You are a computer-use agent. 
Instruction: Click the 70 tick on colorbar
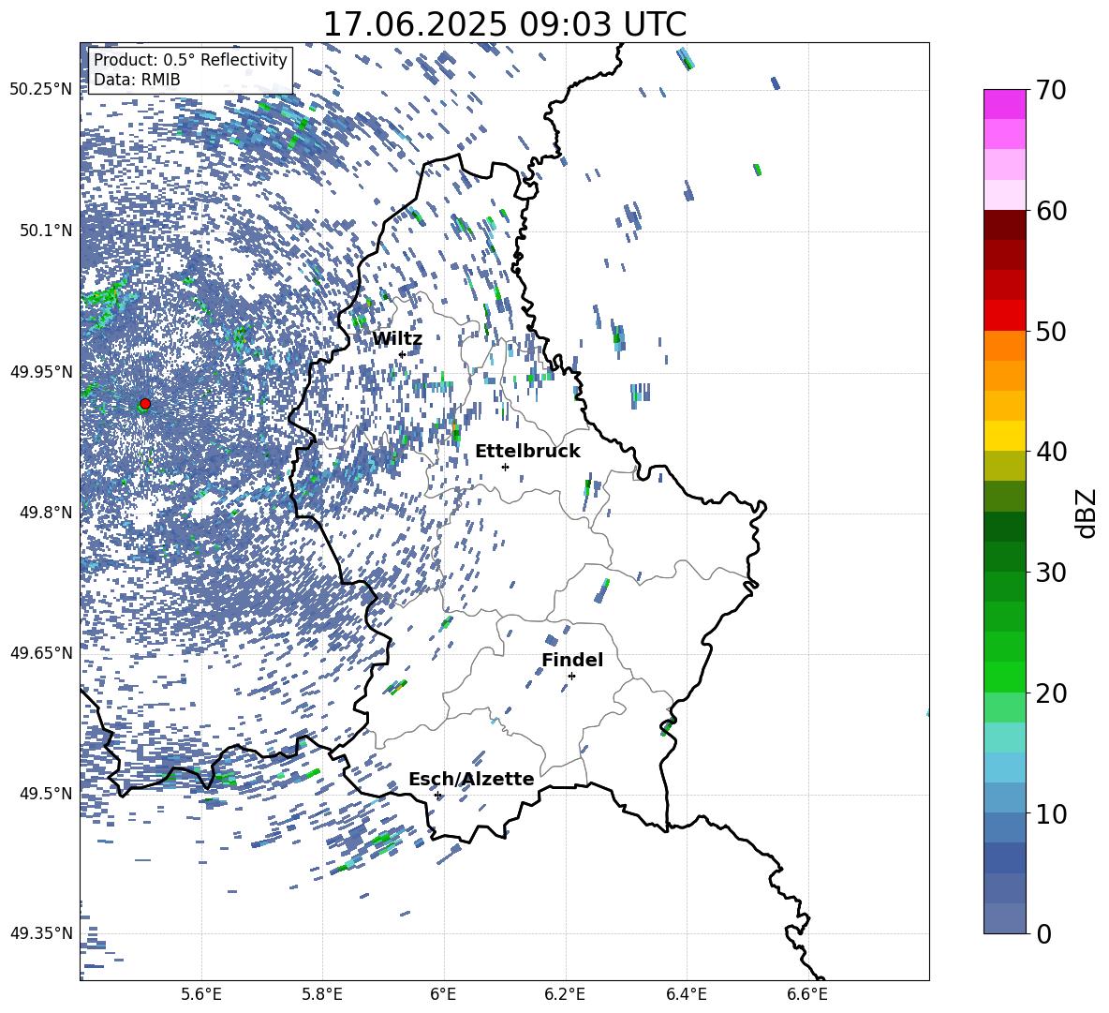(x=1051, y=90)
